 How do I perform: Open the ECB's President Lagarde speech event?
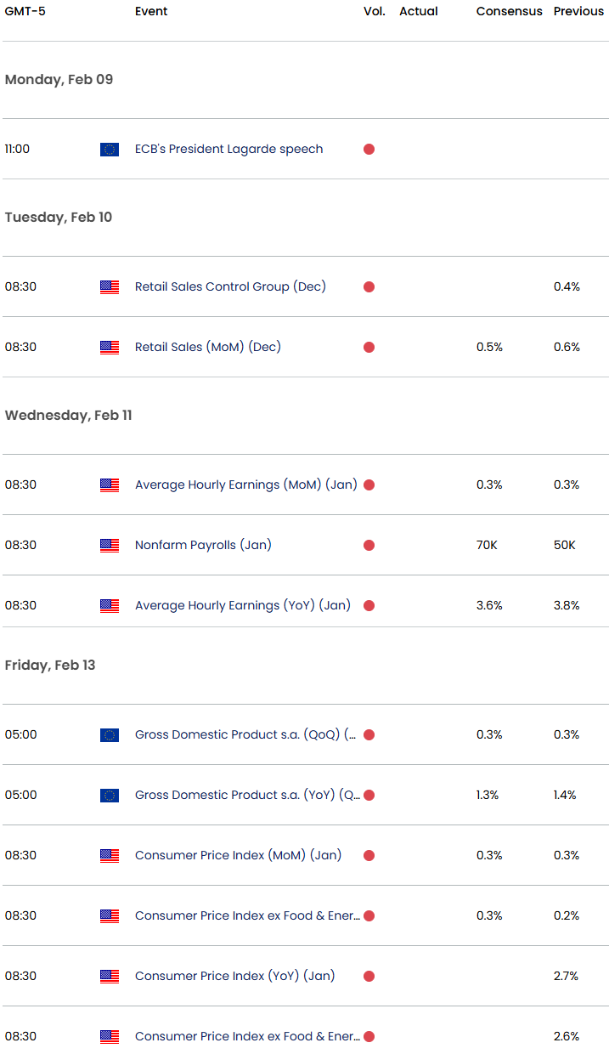tap(228, 150)
